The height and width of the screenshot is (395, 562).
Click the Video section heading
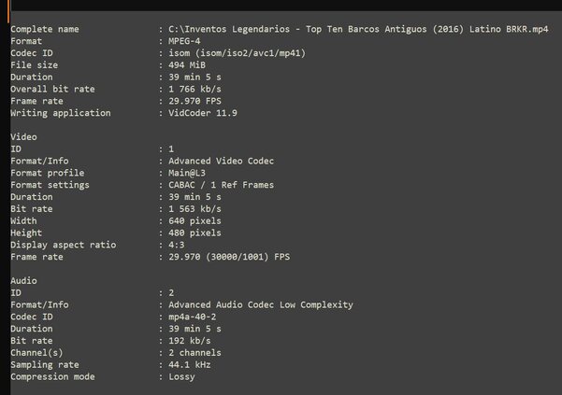(x=23, y=137)
